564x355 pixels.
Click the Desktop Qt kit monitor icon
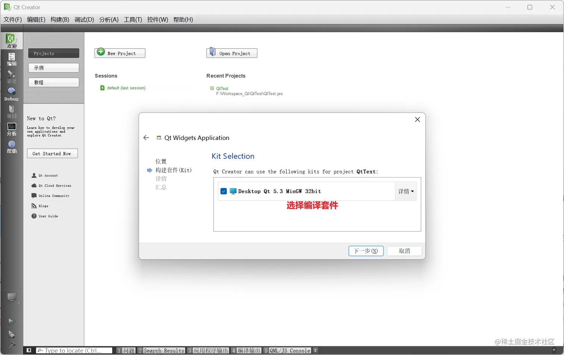click(x=233, y=191)
